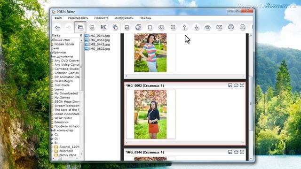
Task: Save the IMG_0602 document via header icon
Action: pyautogui.click(x=230, y=85)
